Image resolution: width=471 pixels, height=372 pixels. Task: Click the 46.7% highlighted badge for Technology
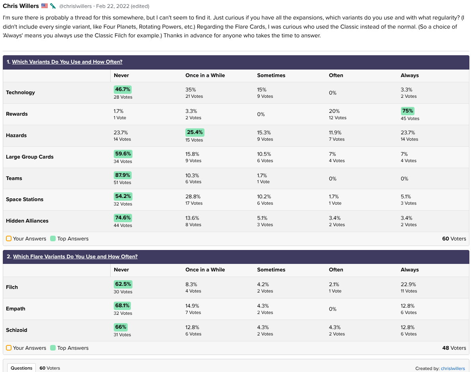click(x=123, y=89)
